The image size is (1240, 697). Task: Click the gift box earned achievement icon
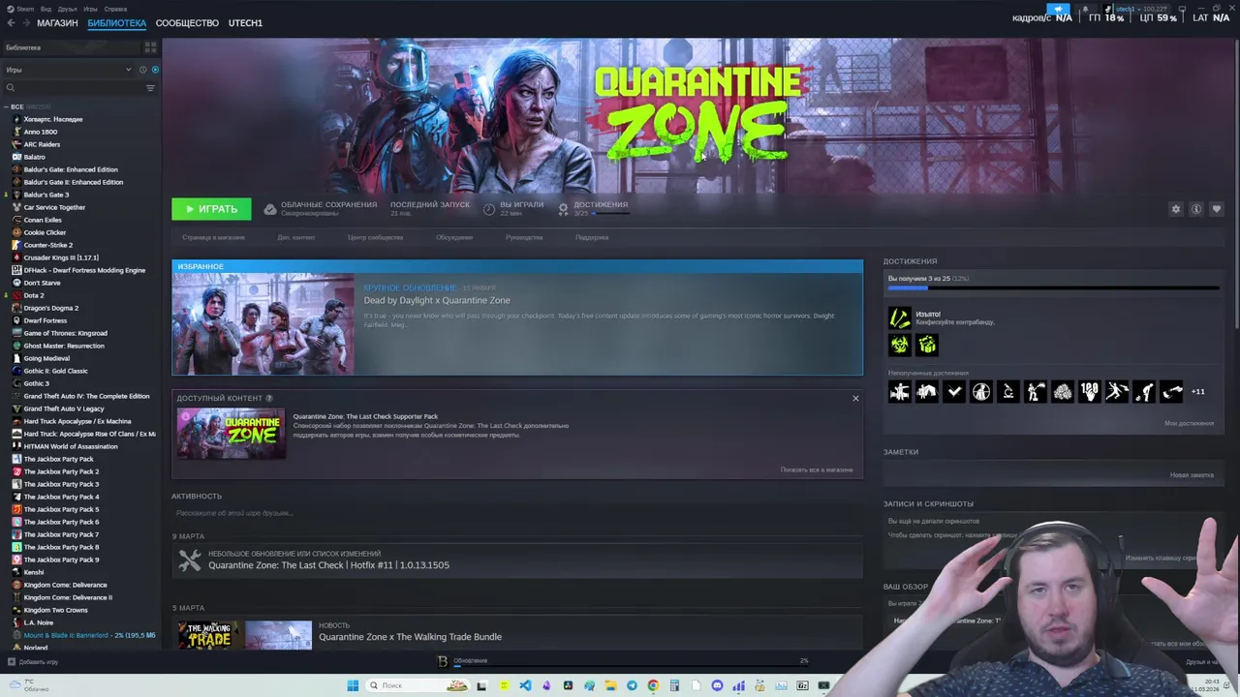coord(926,345)
